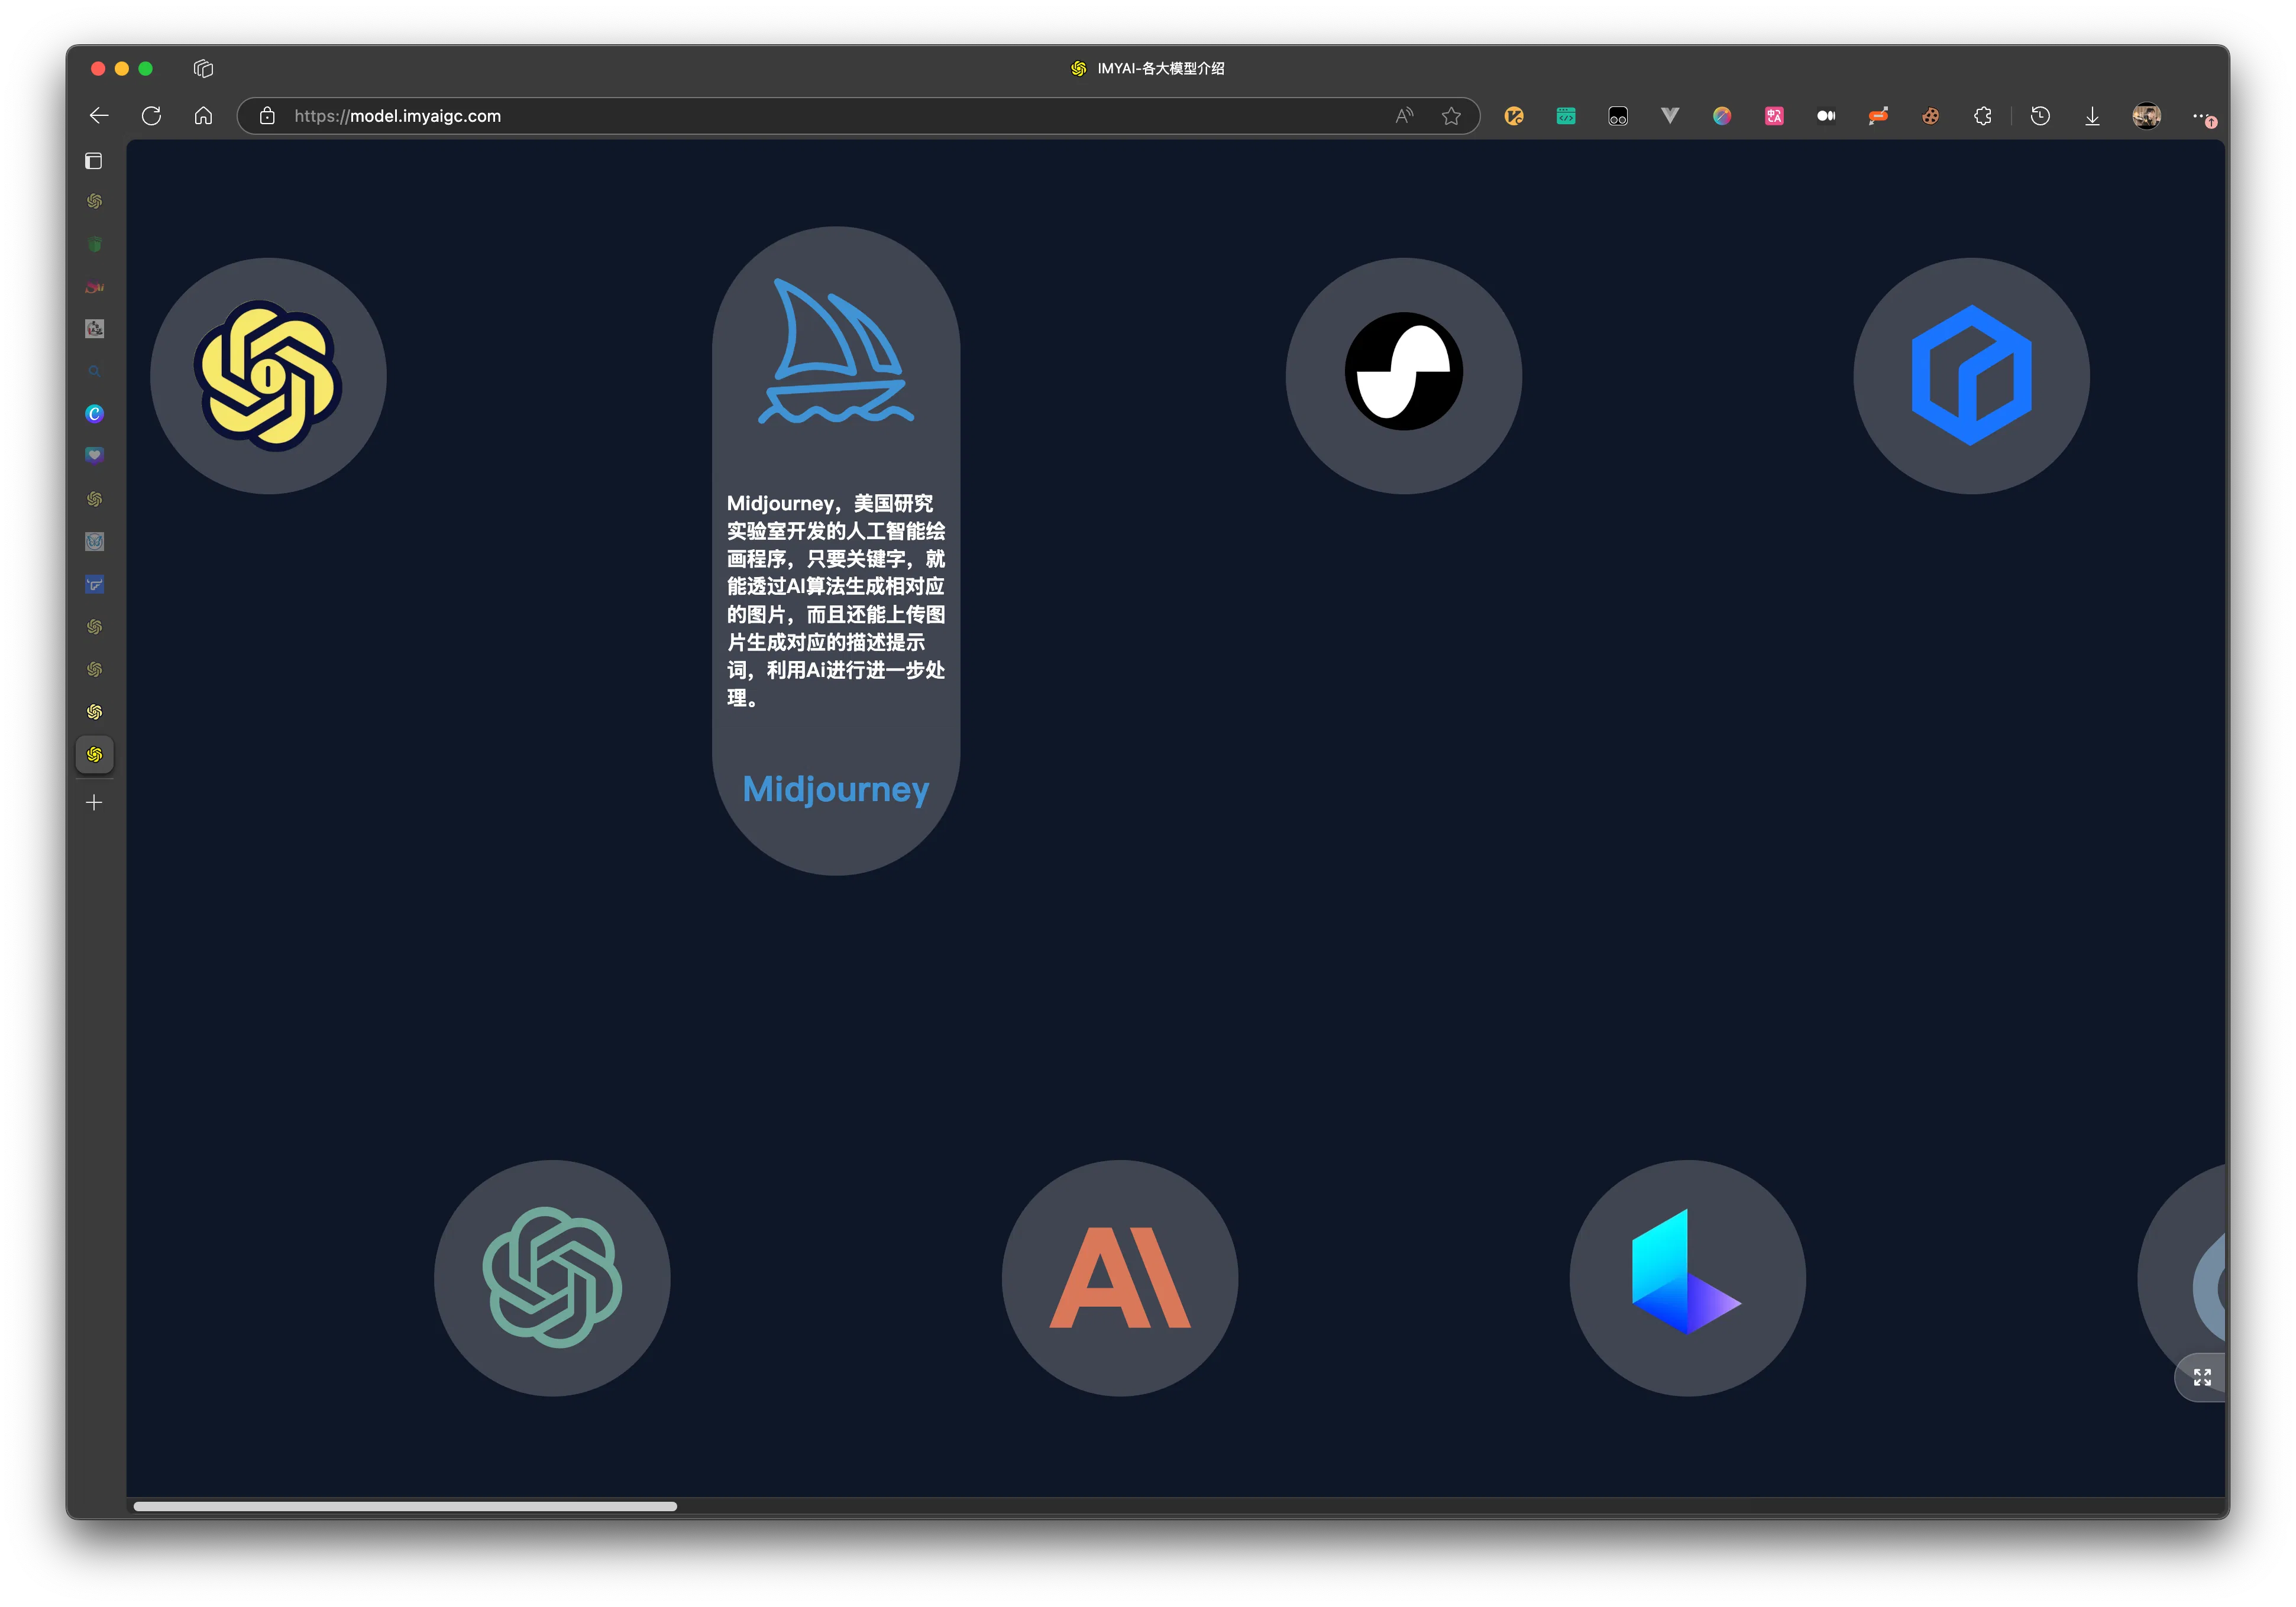Open the browser home page
Viewport: 2296px width, 1607px height.
pyautogui.click(x=203, y=116)
